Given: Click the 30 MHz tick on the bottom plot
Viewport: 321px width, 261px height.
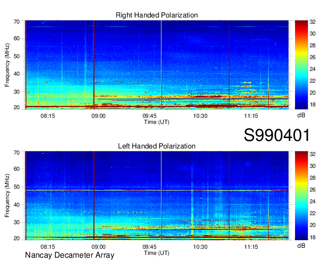Looking at the screenshot, I should (x=17, y=222).
